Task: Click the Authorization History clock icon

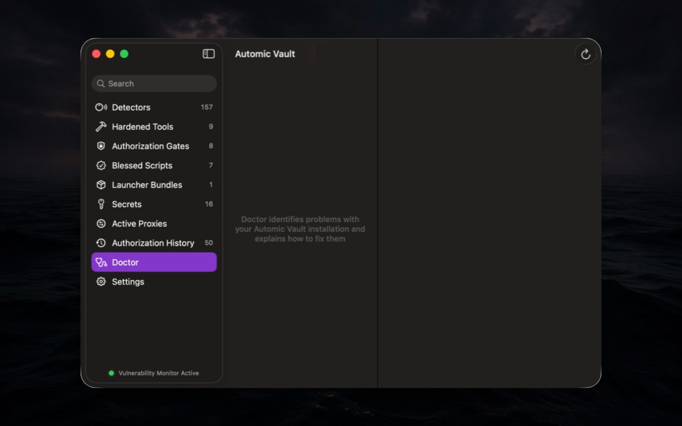Action: point(101,243)
